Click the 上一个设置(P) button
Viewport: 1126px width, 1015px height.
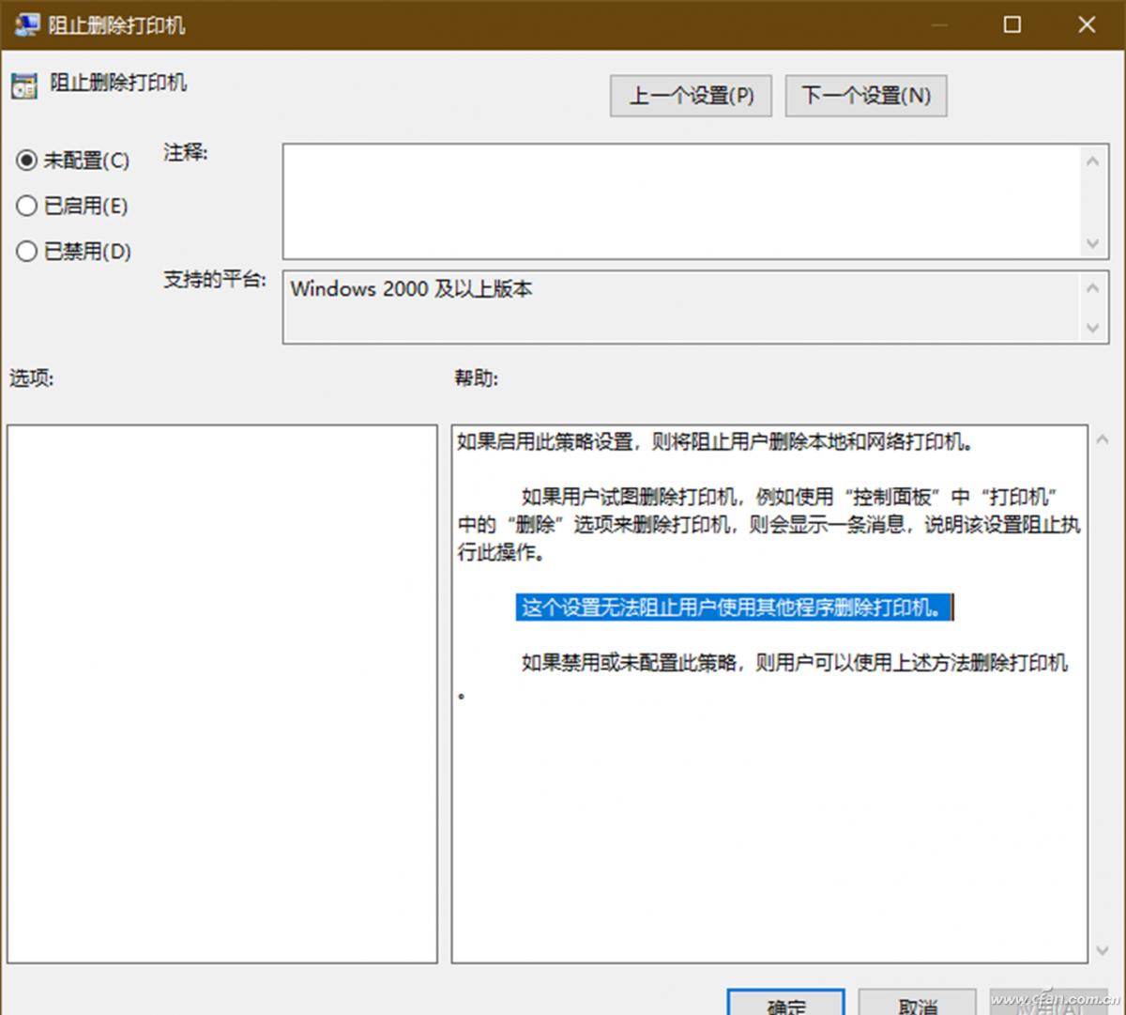[x=691, y=95]
